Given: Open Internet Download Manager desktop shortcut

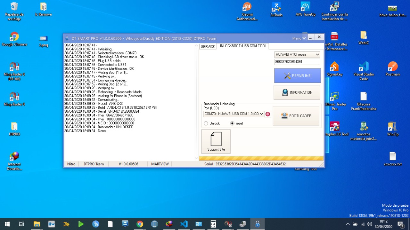Looking at the screenshot, I should pyautogui.click(x=14, y=161).
